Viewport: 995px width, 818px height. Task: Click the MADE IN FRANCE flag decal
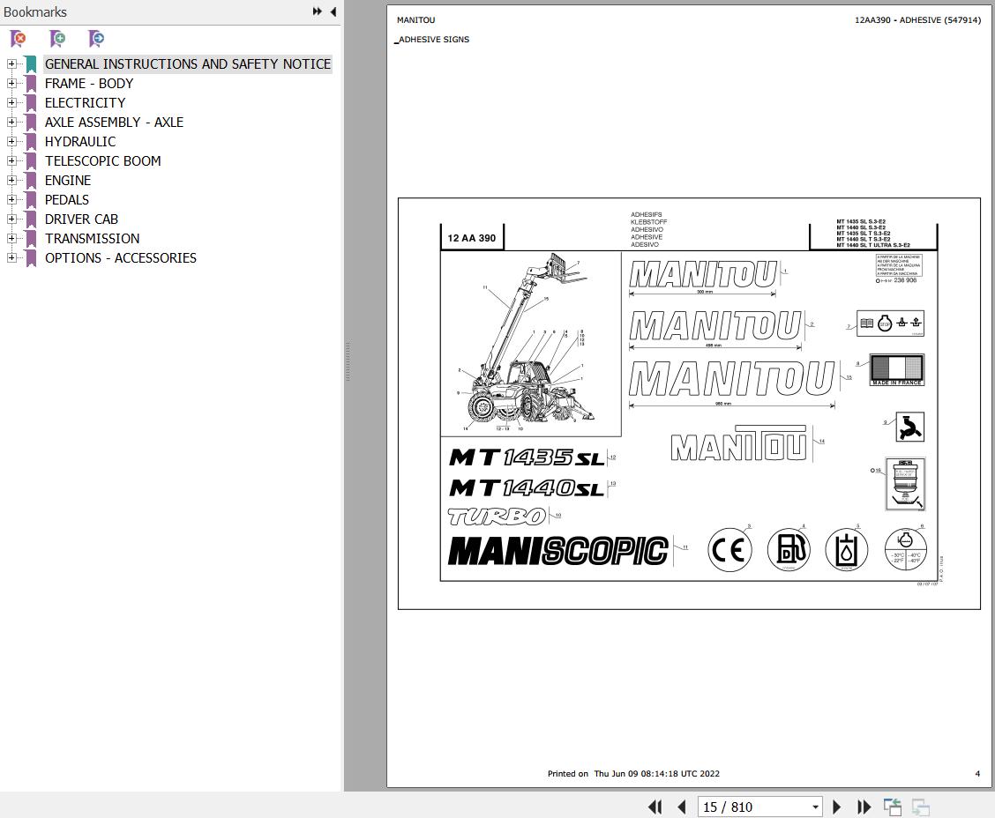[896, 369]
